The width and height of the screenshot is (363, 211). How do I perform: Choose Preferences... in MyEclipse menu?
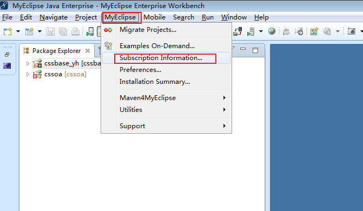[x=166, y=70]
